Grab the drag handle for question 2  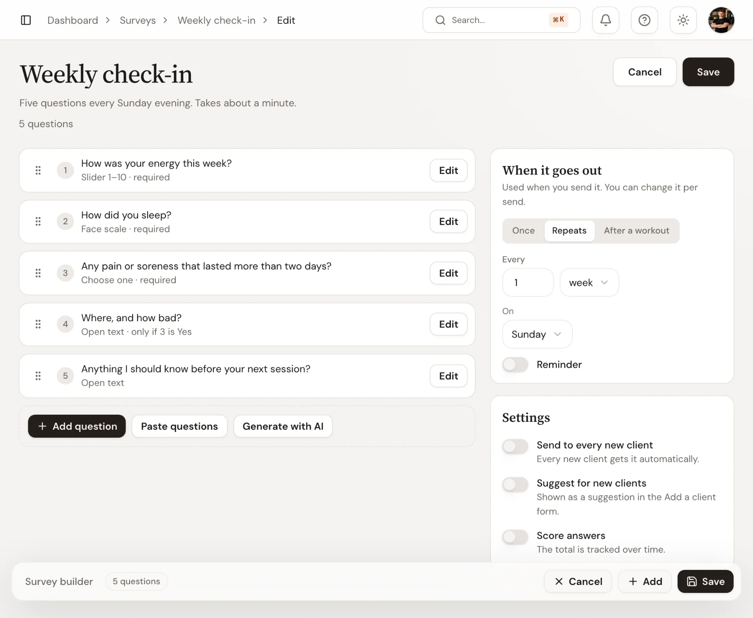pos(38,221)
